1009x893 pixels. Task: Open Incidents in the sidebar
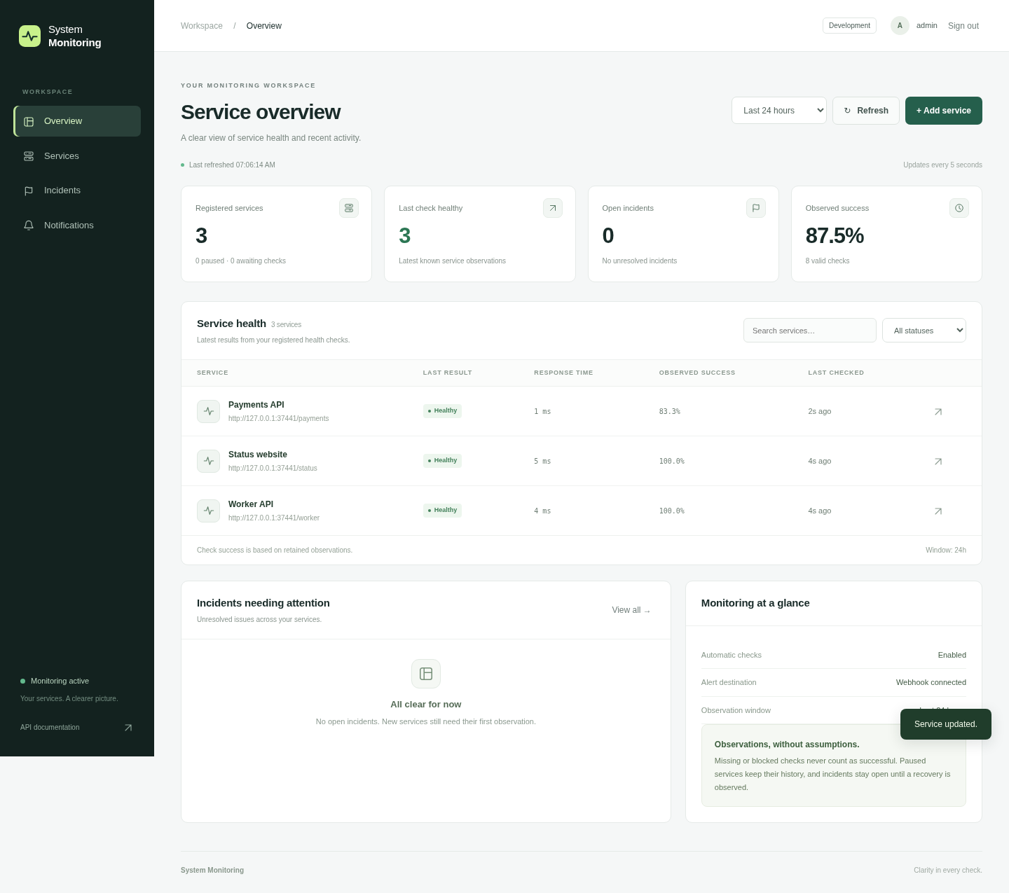(x=77, y=191)
